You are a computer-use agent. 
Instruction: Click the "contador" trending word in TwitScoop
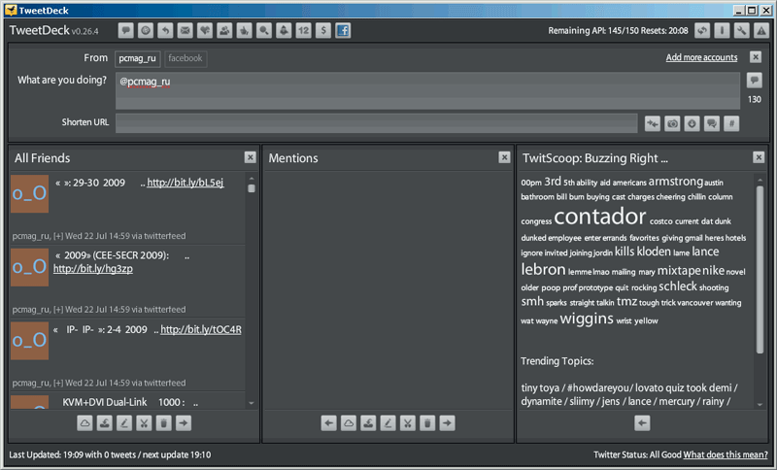pyautogui.click(x=599, y=216)
